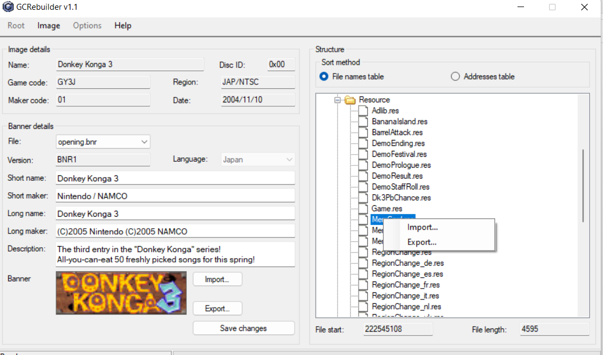Open the banner File dropdown opening.bnr
The width and height of the screenshot is (603, 355).
[x=103, y=142]
